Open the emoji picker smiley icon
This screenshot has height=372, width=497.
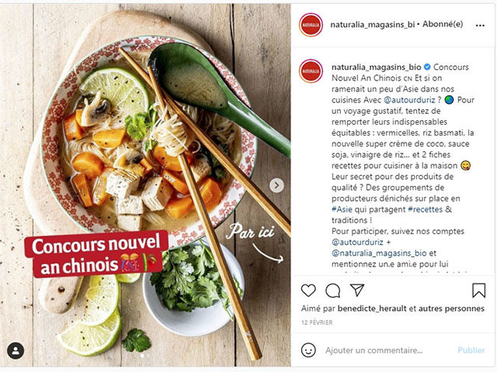click(308, 350)
